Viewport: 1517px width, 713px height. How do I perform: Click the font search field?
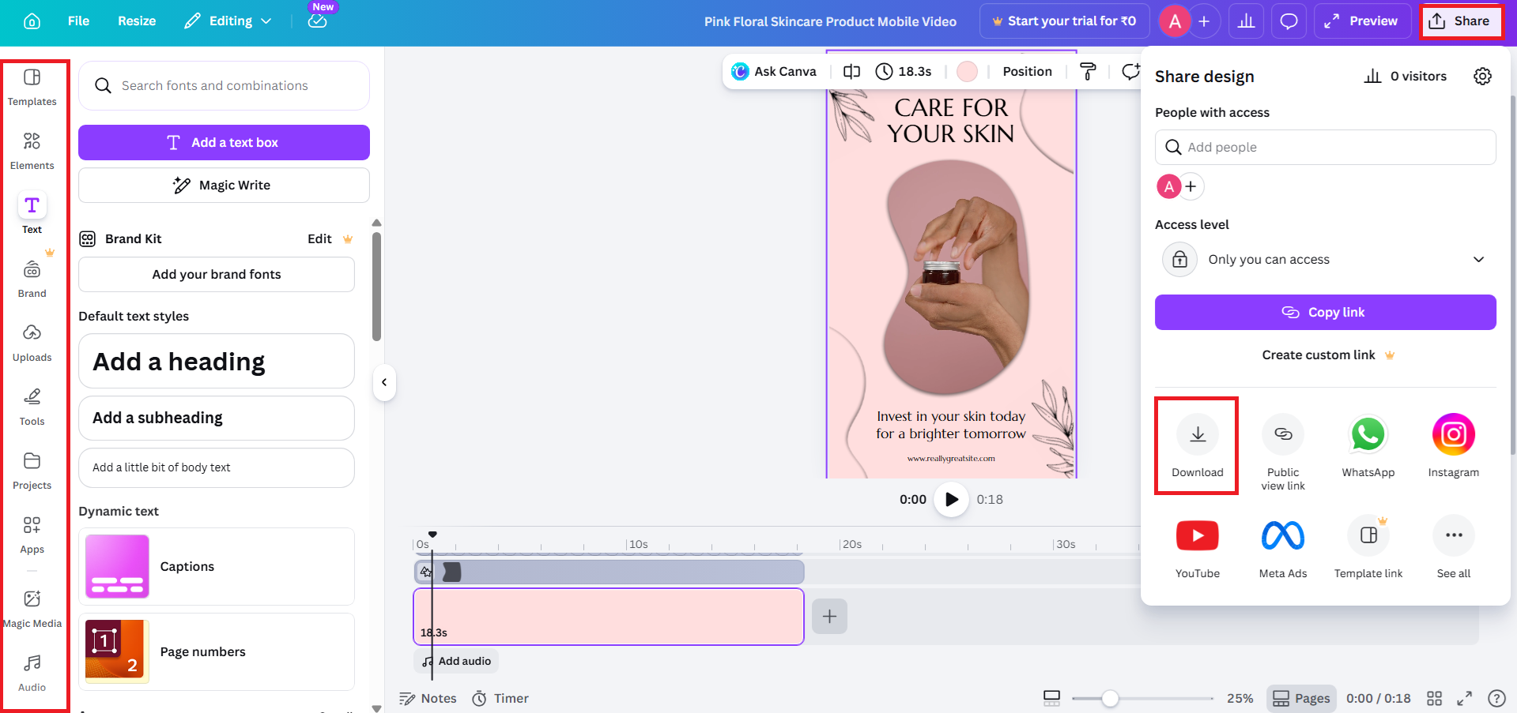pos(224,85)
